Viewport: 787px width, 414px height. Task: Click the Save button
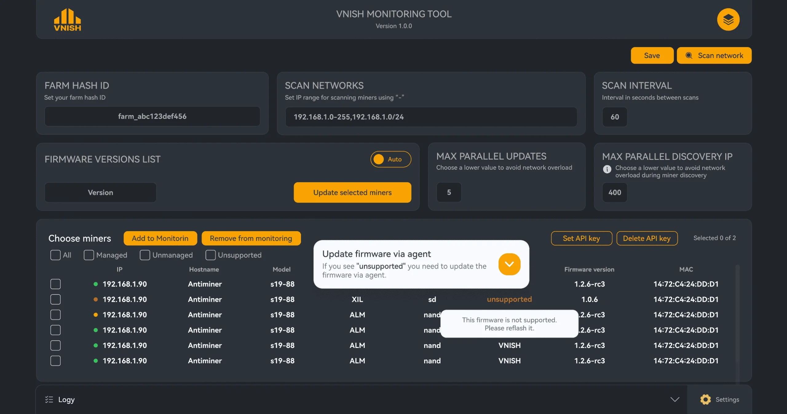[x=652, y=55]
